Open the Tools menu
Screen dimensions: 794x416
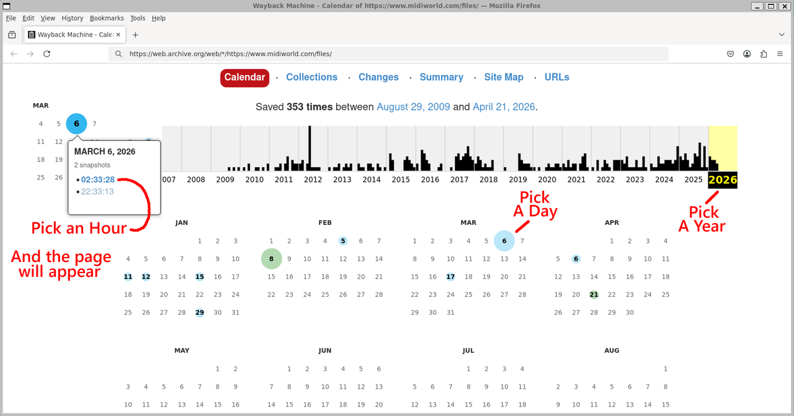pyautogui.click(x=138, y=18)
